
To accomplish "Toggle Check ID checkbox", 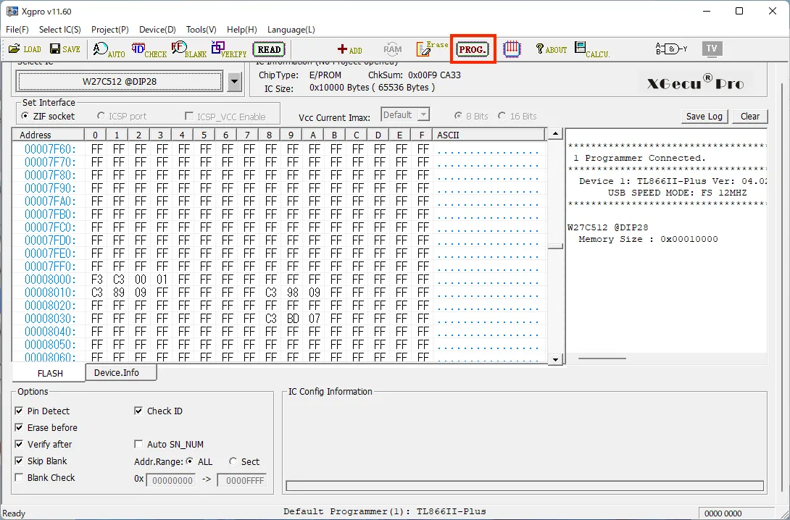I will [x=138, y=411].
